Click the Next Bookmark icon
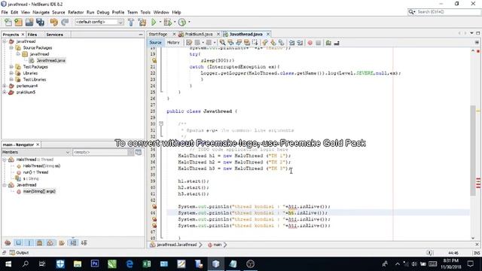482x271 pixels. (273, 43)
